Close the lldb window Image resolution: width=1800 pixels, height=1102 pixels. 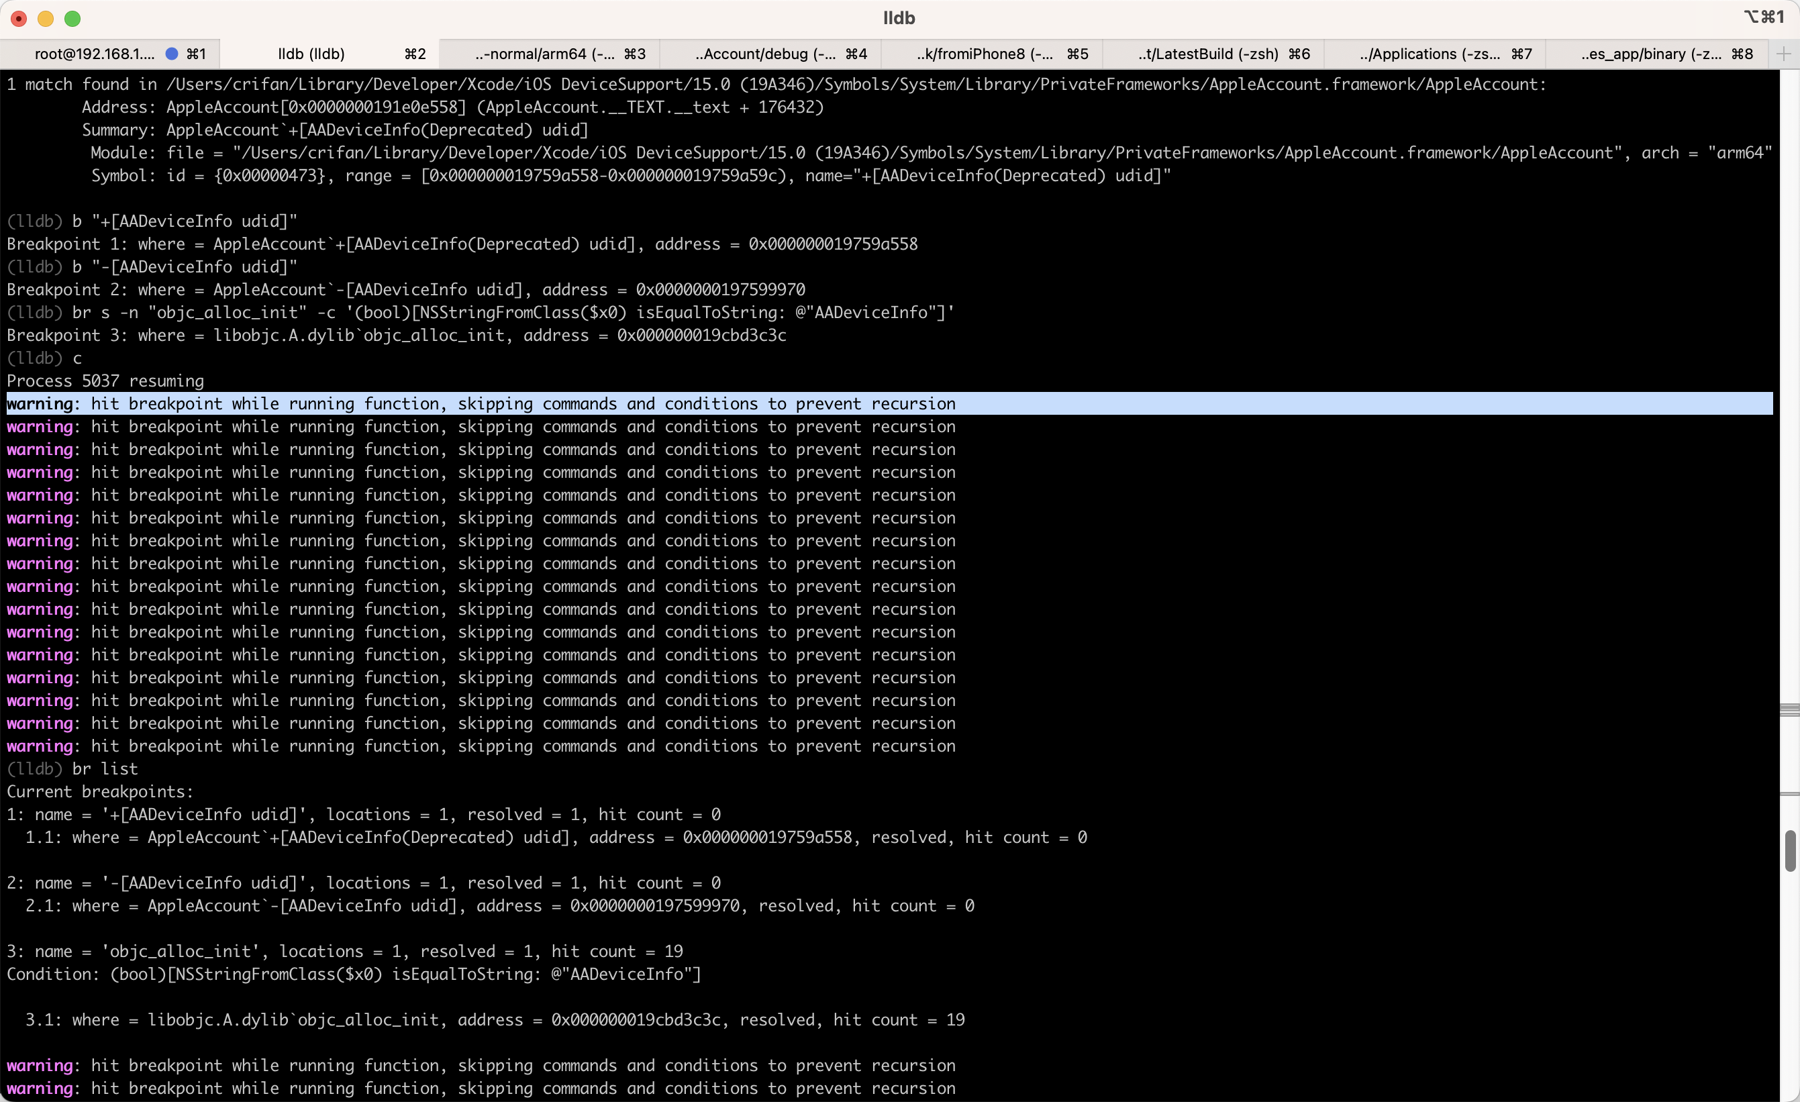19,18
